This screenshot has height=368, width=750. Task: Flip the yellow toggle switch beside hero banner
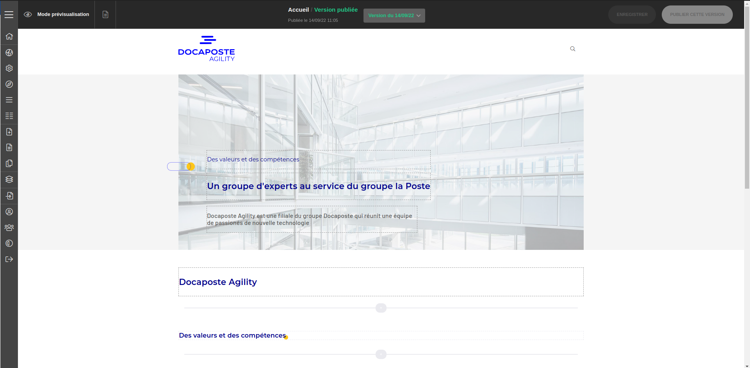coord(181,166)
